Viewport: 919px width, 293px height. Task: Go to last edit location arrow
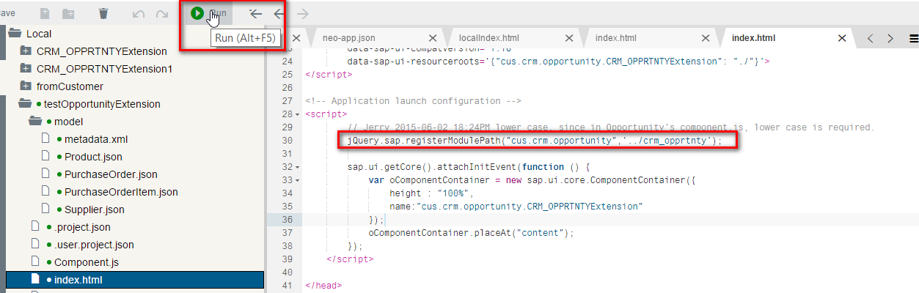pyautogui.click(x=255, y=13)
